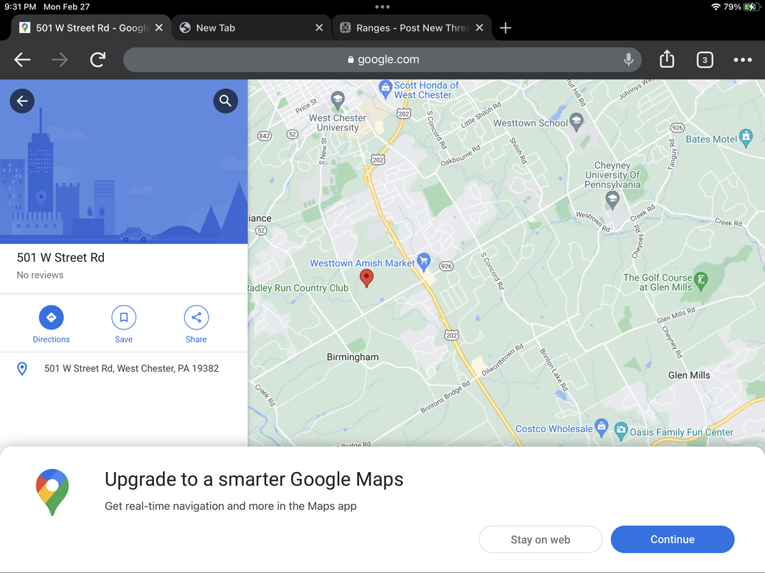Open the tab switcher showing 3 tabs
The image size is (765, 573).
[x=705, y=59]
